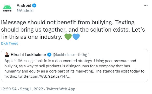
Task: Click the Hiroshi Lockheimer name
Action: tap(28, 55)
